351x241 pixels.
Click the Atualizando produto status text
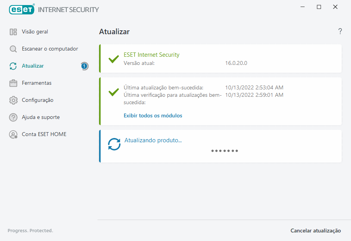coord(153,140)
